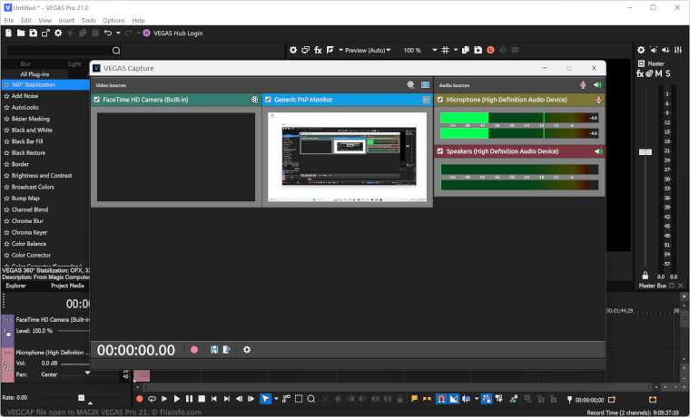Uncheck Microphone (High Definition Audio Device) source

(440, 100)
